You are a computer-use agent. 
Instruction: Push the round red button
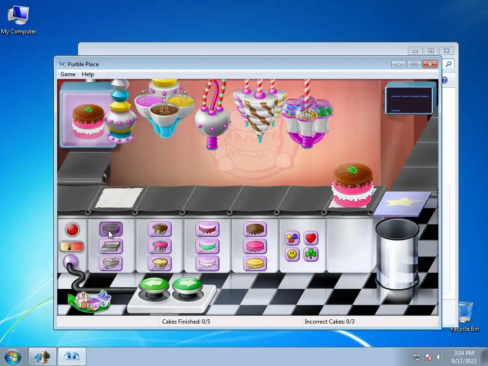click(x=72, y=230)
